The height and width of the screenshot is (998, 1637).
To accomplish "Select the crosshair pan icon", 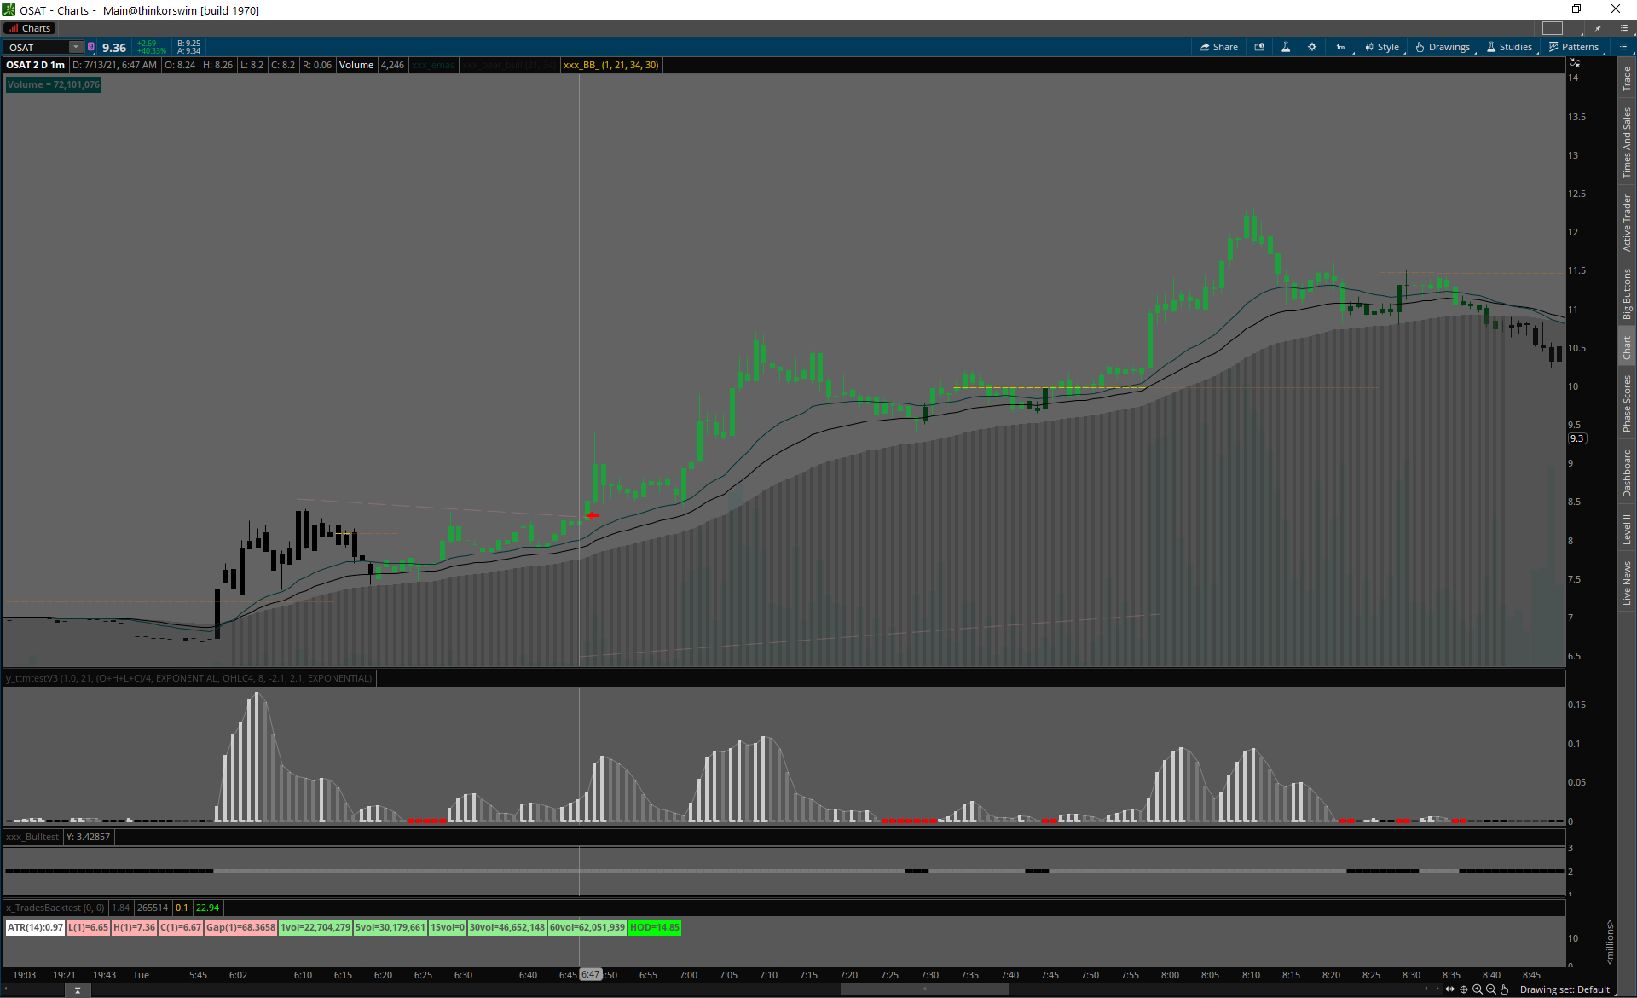I will click(1464, 989).
